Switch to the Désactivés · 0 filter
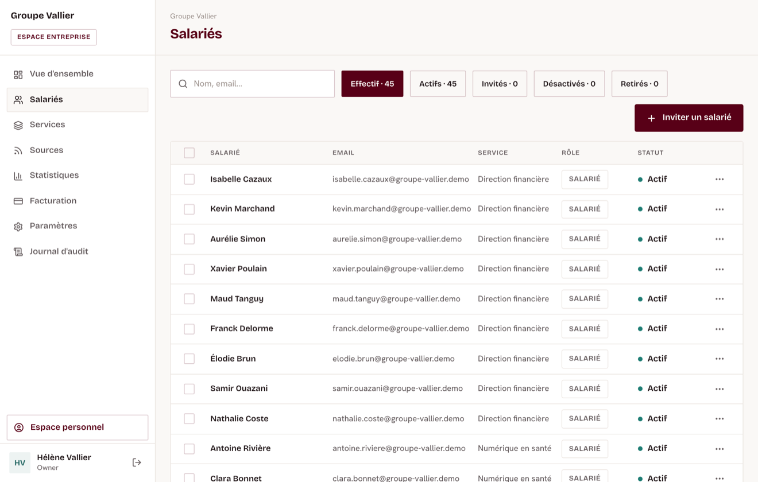758x482 pixels. pyautogui.click(x=569, y=84)
